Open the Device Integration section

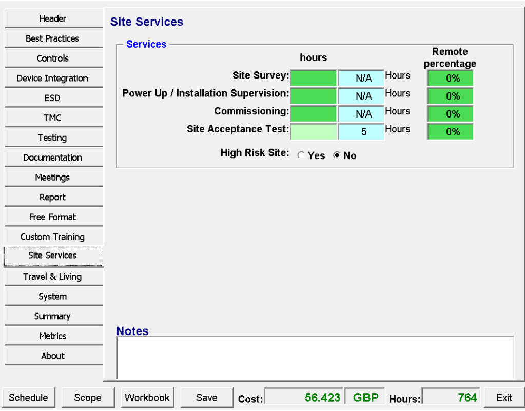53,79
